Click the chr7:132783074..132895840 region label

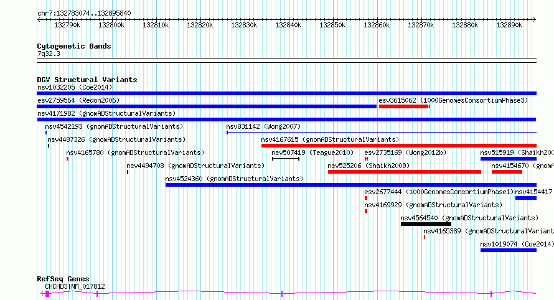pyautogui.click(x=84, y=13)
